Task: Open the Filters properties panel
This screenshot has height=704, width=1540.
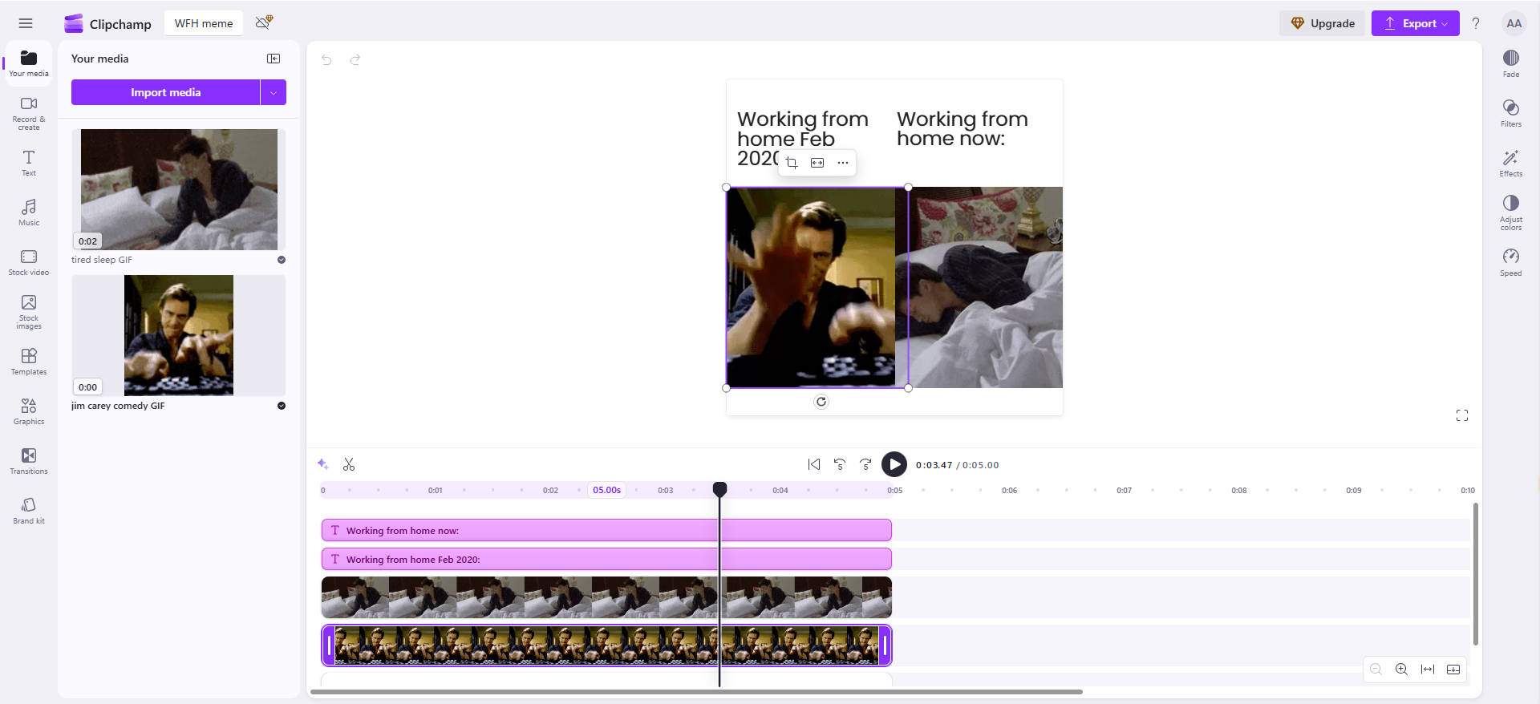Action: pyautogui.click(x=1511, y=113)
